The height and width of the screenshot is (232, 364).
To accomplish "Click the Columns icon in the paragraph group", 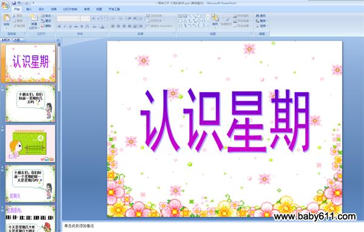I will click(x=141, y=26).
